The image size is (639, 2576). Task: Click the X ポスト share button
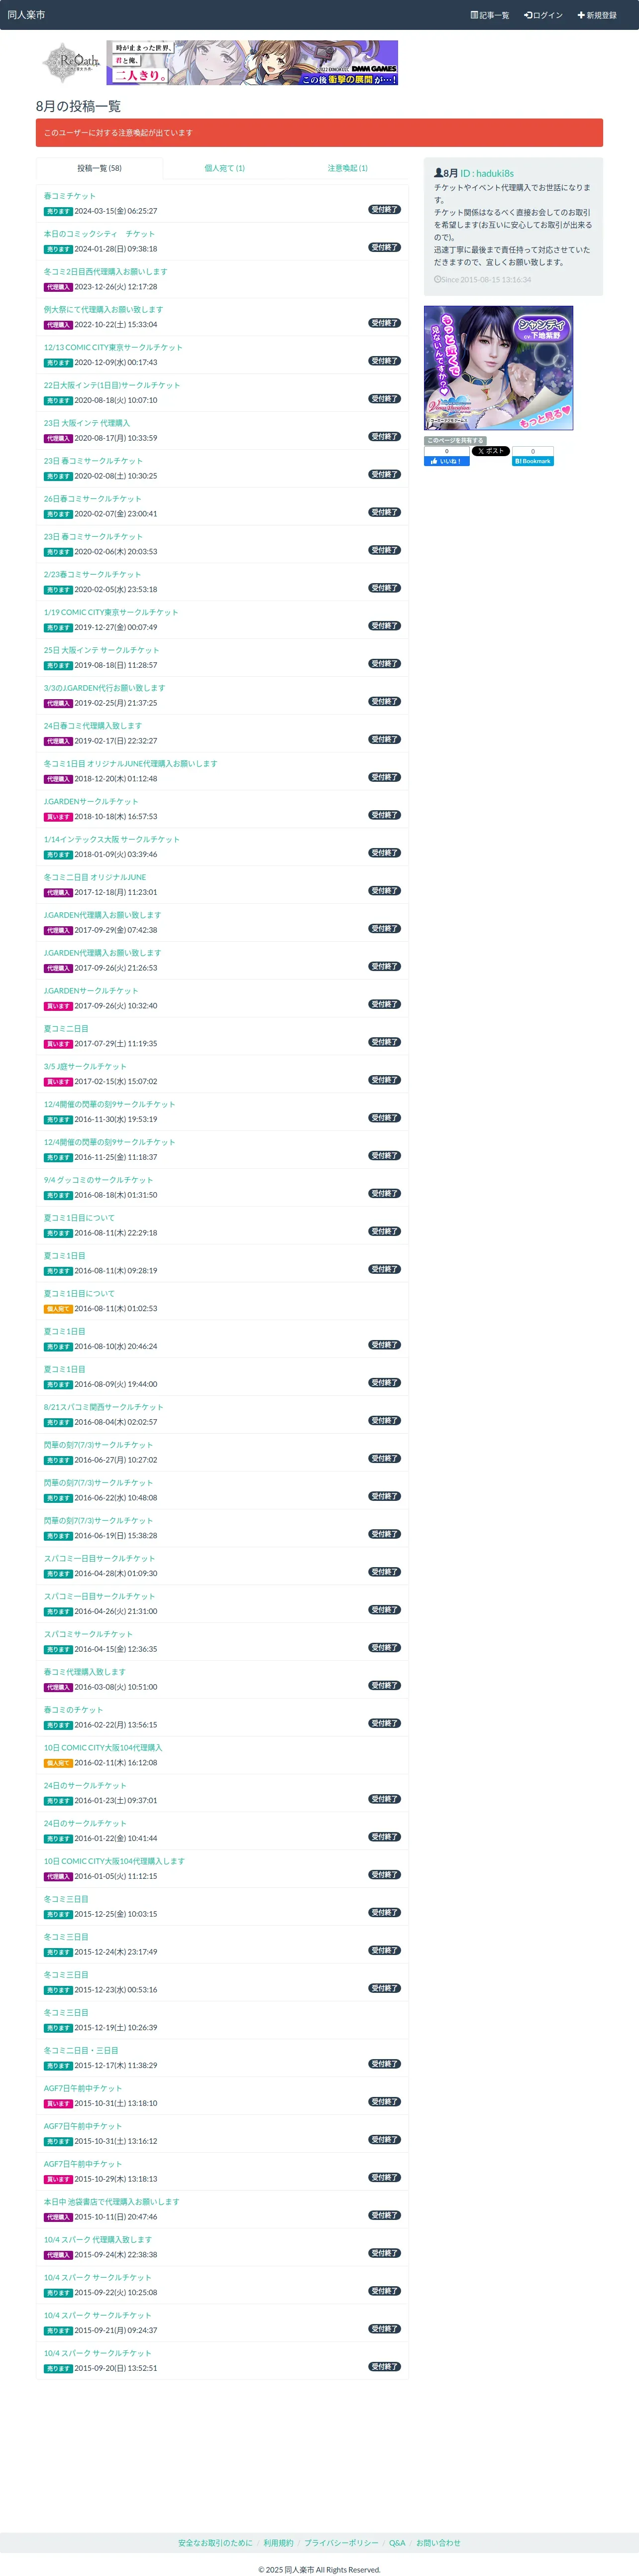[491, 451]
